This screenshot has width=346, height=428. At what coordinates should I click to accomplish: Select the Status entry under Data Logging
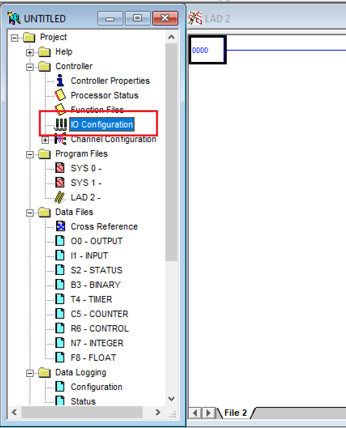(x=83, y=401)
